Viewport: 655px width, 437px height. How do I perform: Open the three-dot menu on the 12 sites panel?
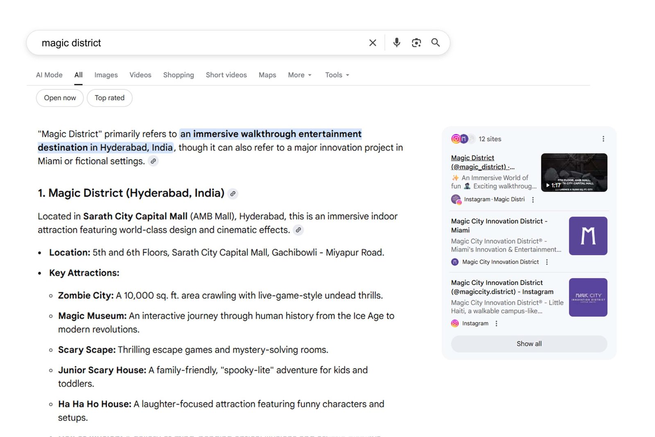click(603, 139)
